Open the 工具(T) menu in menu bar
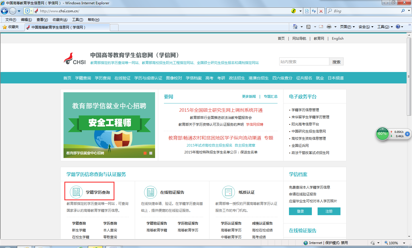Image resolution: width=412 pixels, height=248 pixels. click(78, 20)
